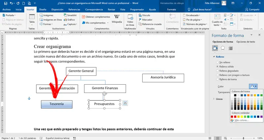
Task: Redo via the circular arrow icon
Action: 18,3
